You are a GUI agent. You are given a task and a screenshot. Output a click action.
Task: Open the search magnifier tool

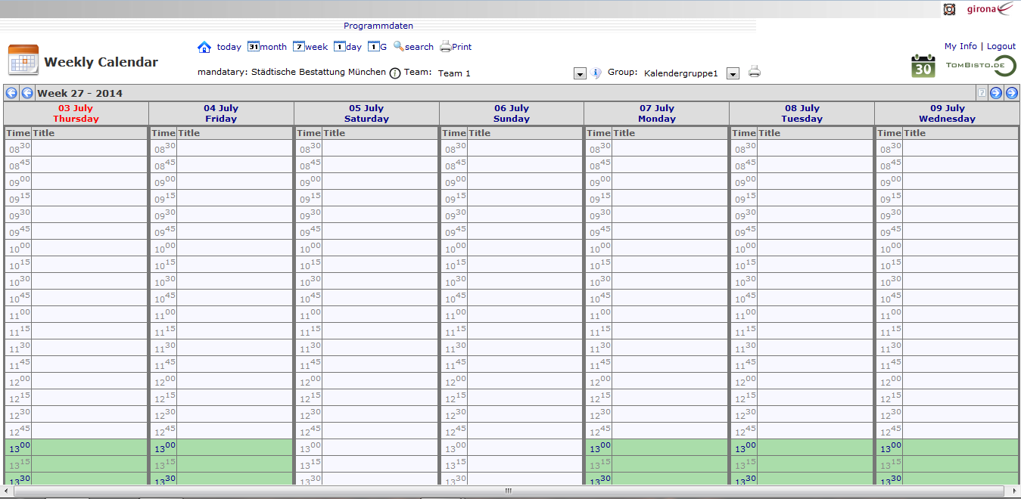(x=413, y=47)
